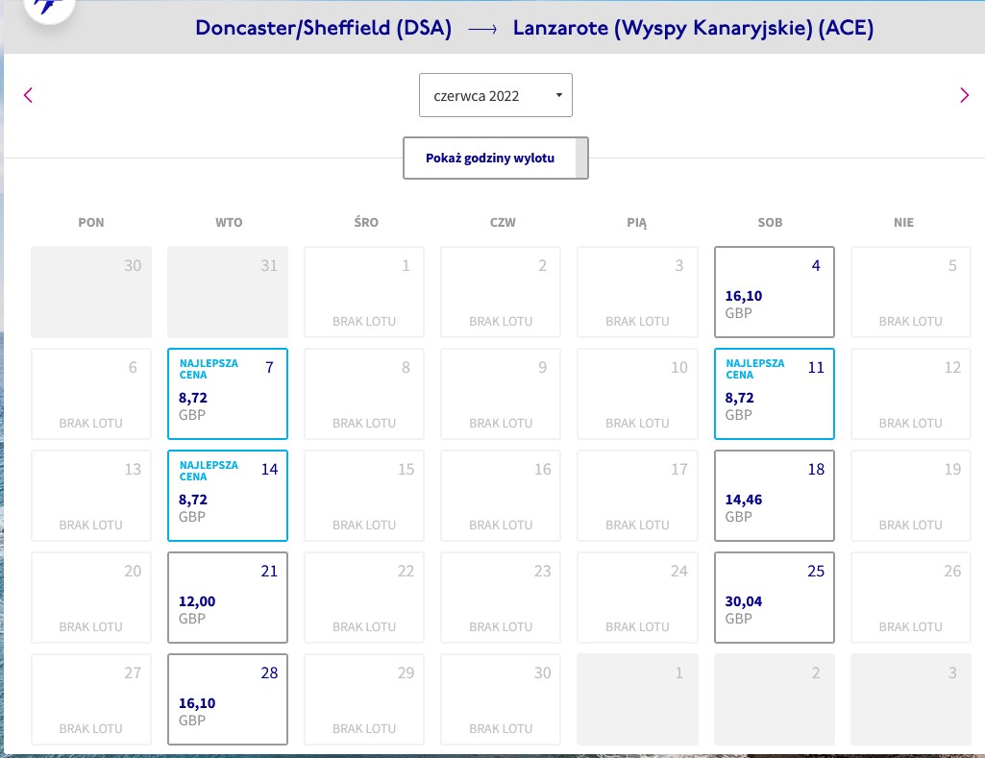The image size is (985, 758).
Task: Click June 27 cell with no flight
Action: 91,699
